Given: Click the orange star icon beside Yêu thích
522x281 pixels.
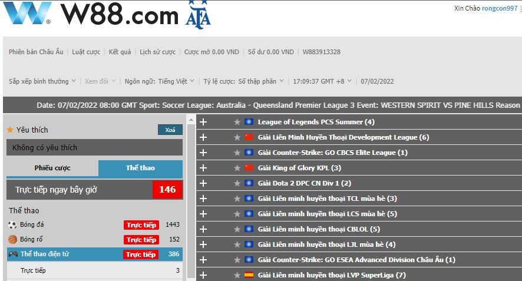Looking at the screenshot, I should point(10,130).
